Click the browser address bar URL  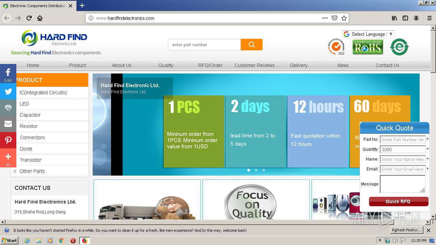[125, 18]
